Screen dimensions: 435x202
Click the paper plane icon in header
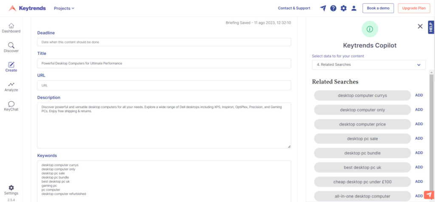point(323,8)
